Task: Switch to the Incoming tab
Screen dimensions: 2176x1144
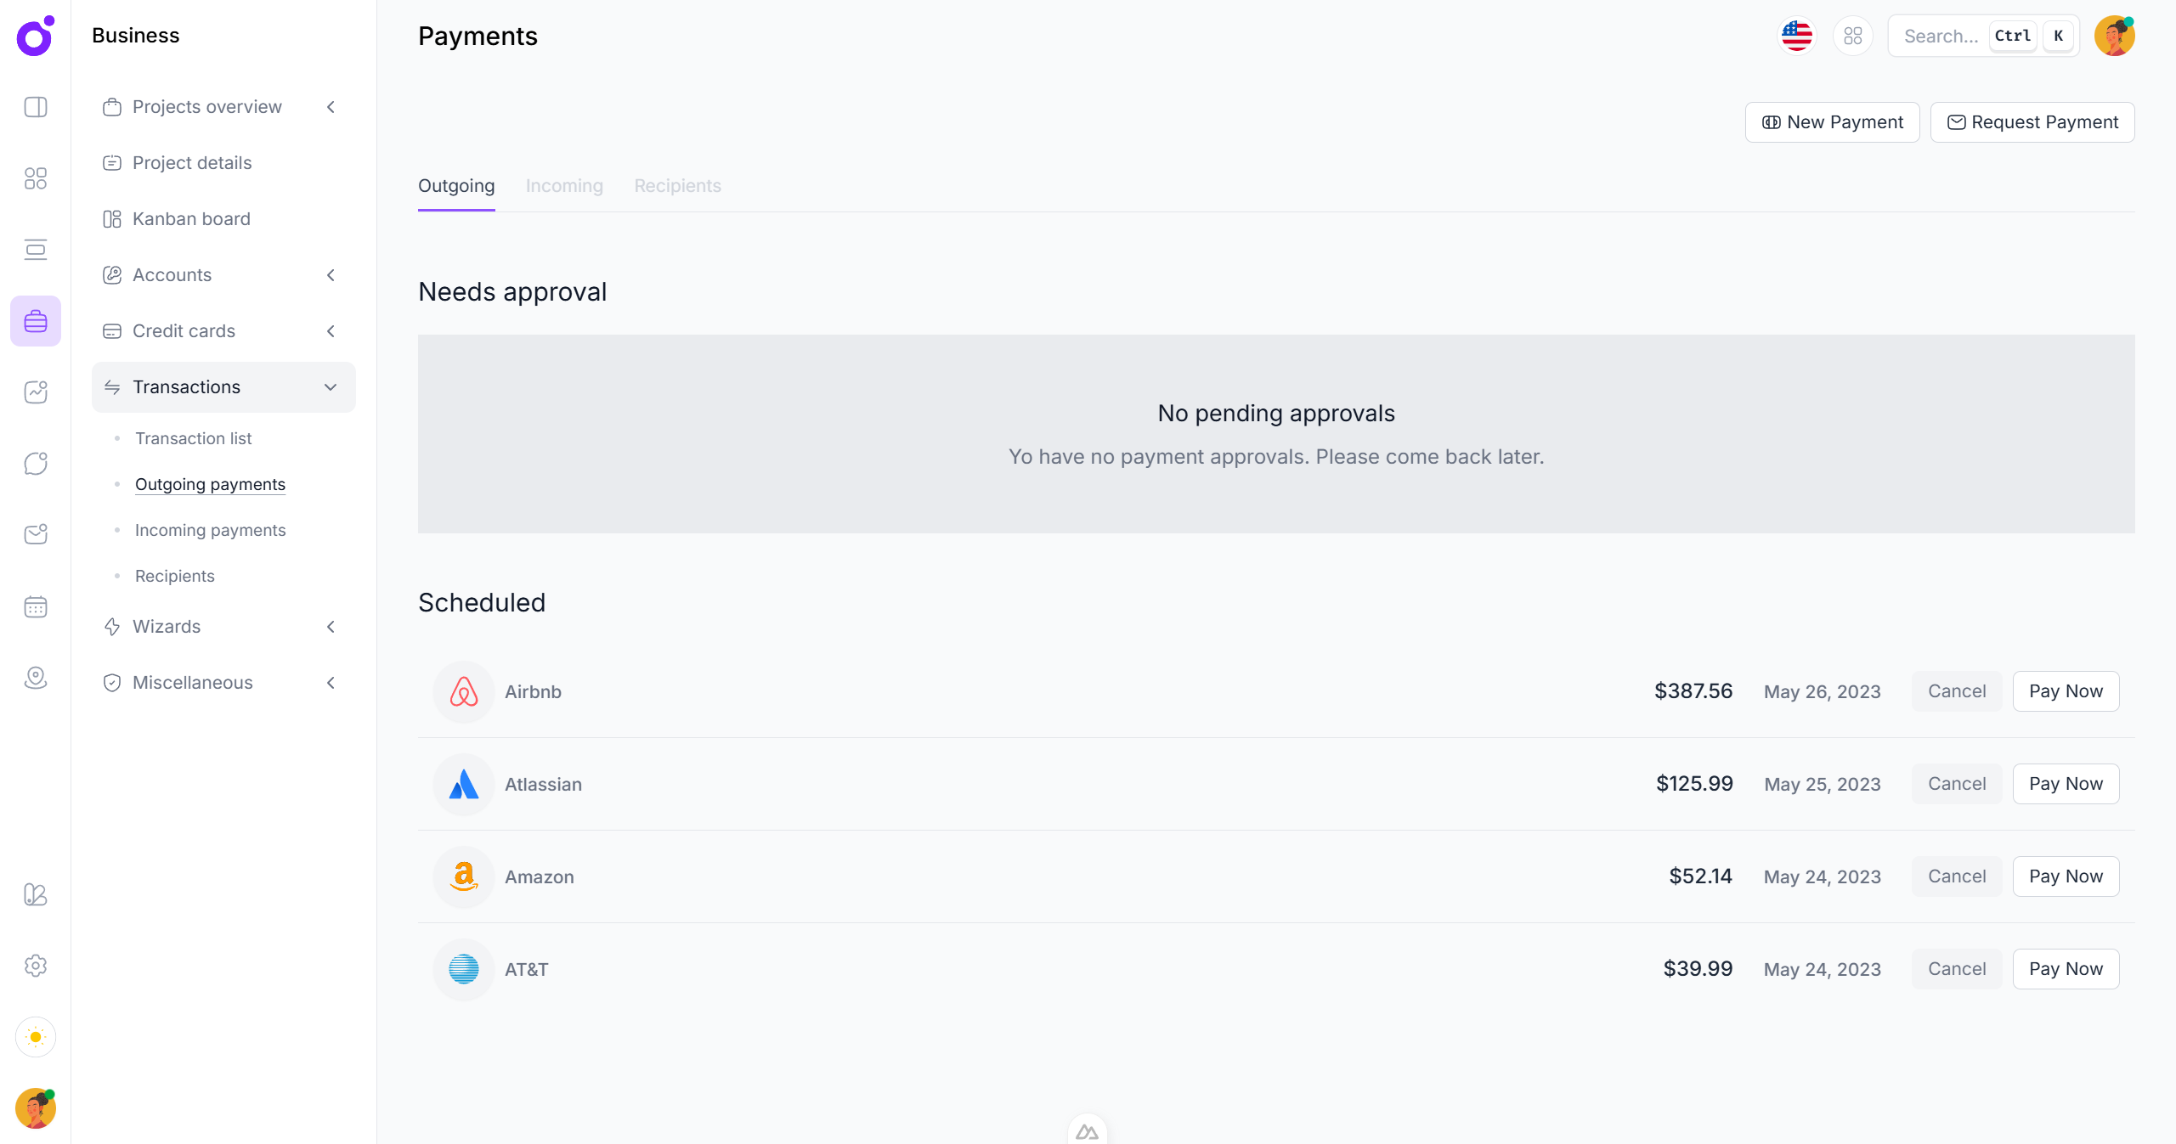Action: pos(564,186)
